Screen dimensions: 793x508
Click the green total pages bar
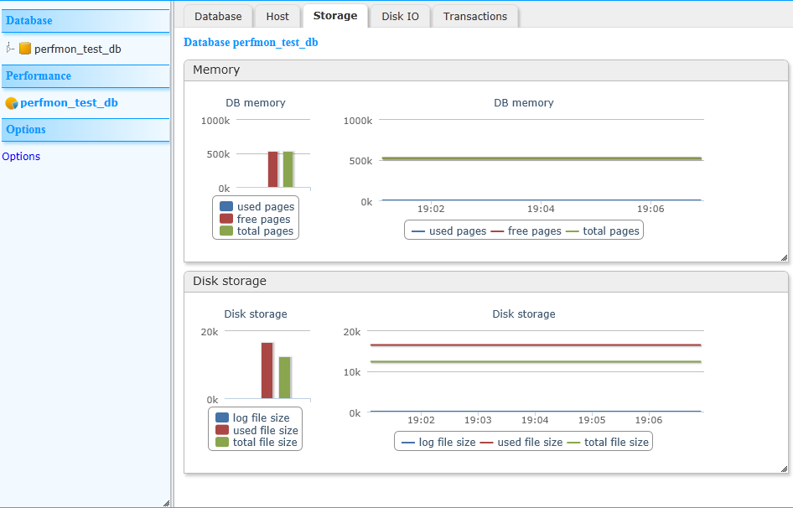(288, 169)
